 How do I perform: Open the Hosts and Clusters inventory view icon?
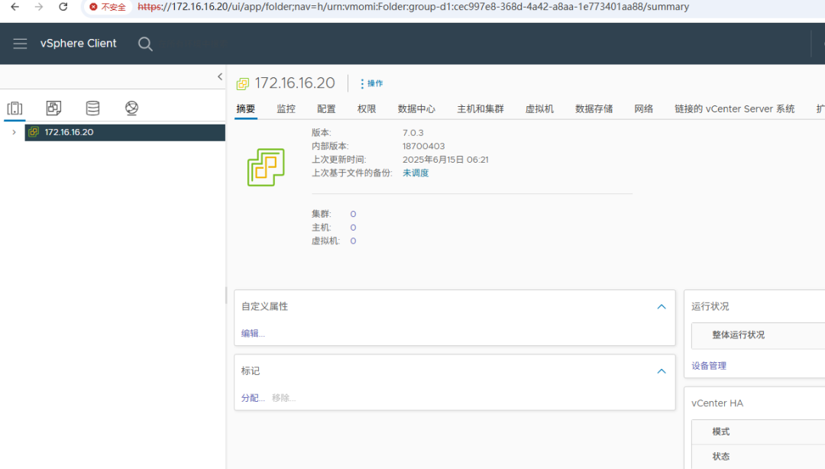[15, 108]
